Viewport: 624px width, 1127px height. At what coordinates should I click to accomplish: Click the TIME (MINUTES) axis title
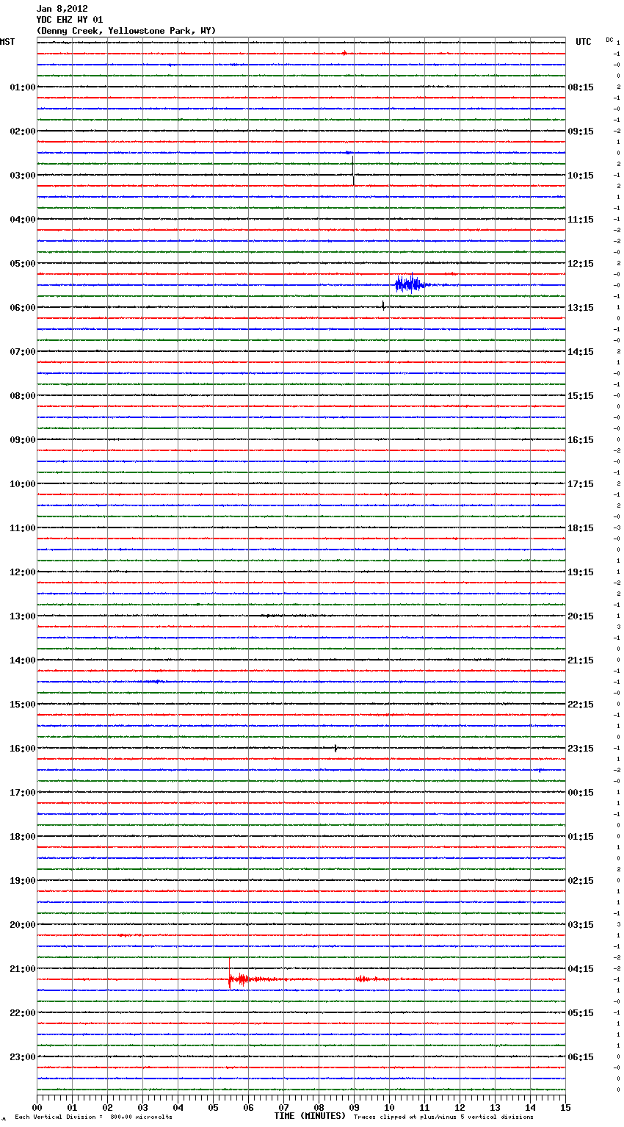[x=310, y=1116]
